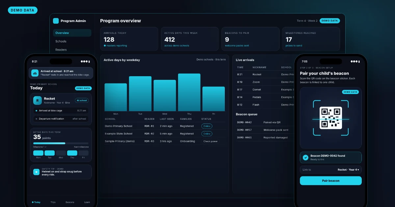The width and height of the screenshot is (395, 207).
Task: Click DEMO-0061 in the Beacon queue
Action: (244, 138)
